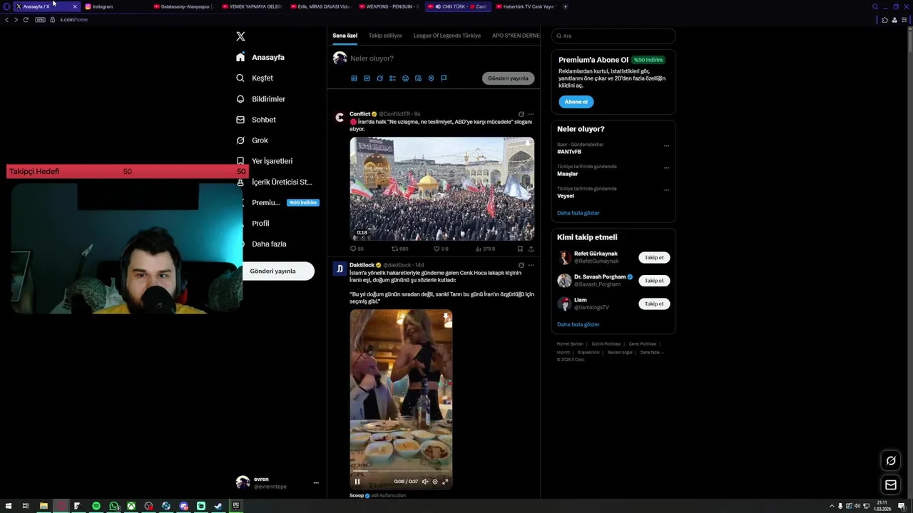The image size is (913, 513).
Task: Open Grok actions on Conflict post
Action: (521, 114)
